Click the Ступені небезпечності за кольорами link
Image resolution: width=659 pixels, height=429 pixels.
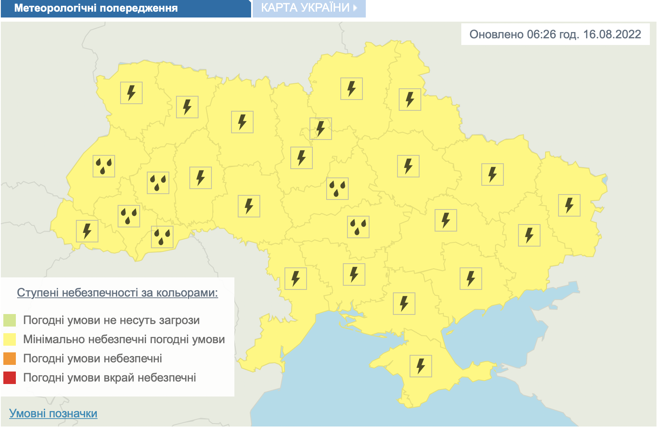pos(117,293)
